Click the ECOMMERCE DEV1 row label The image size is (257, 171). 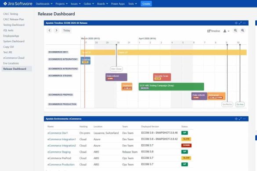(58, 52)
